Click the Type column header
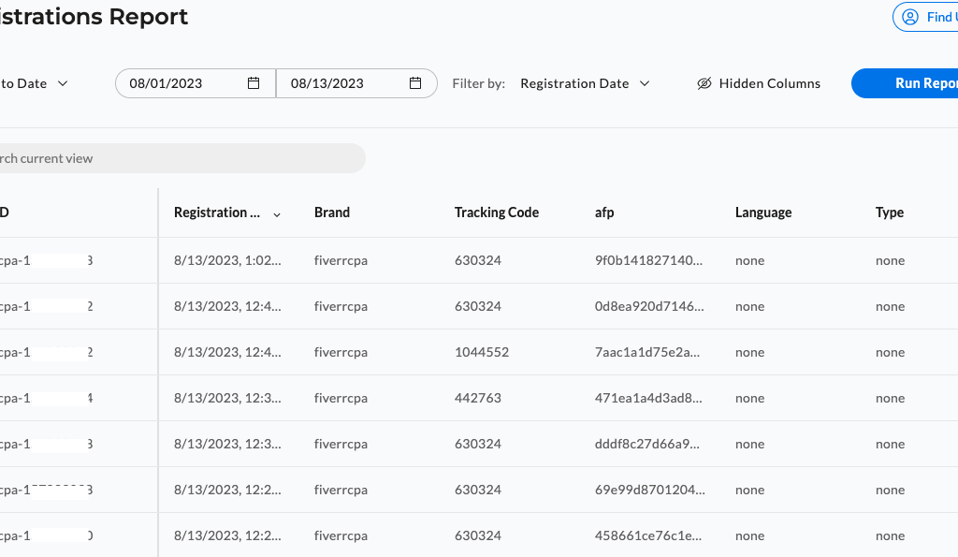This screenshot has width=958, height=557. tap(889, 213)
